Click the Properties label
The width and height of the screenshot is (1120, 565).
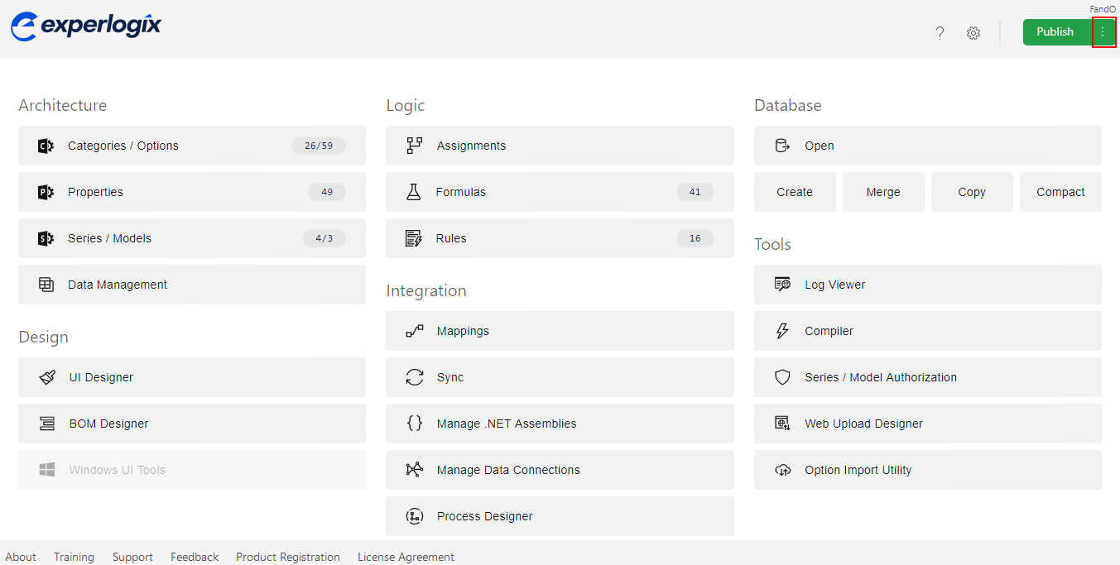click(x=95, y=192)
